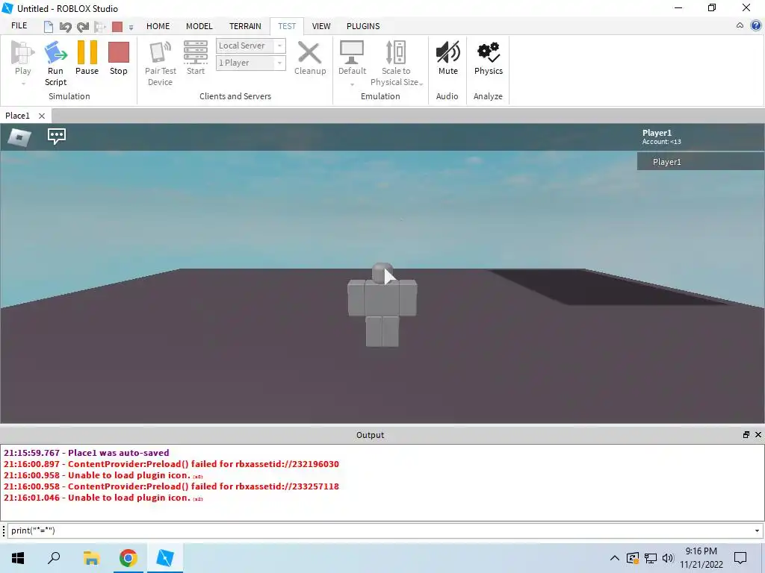Open the FILE menu
765x573 pixels.
coord(19,26)
